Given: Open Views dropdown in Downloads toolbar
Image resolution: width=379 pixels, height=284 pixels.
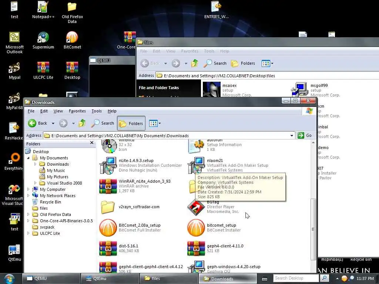Looking at the screenshot, I should [x=155, y=124].
